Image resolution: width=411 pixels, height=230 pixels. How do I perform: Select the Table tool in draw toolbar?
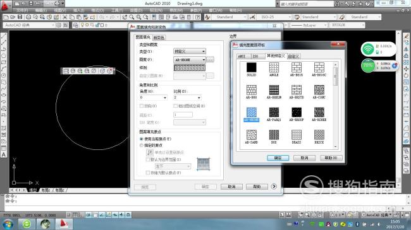(x=4, y=148)
